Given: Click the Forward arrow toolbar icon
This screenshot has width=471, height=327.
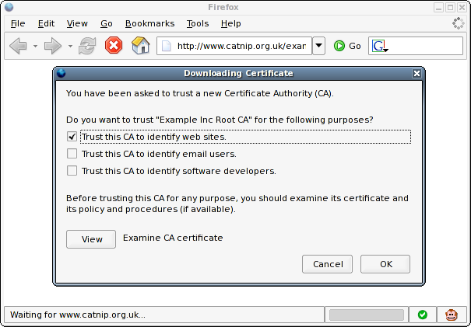Looking at the screenshot, I should (53, 46).
